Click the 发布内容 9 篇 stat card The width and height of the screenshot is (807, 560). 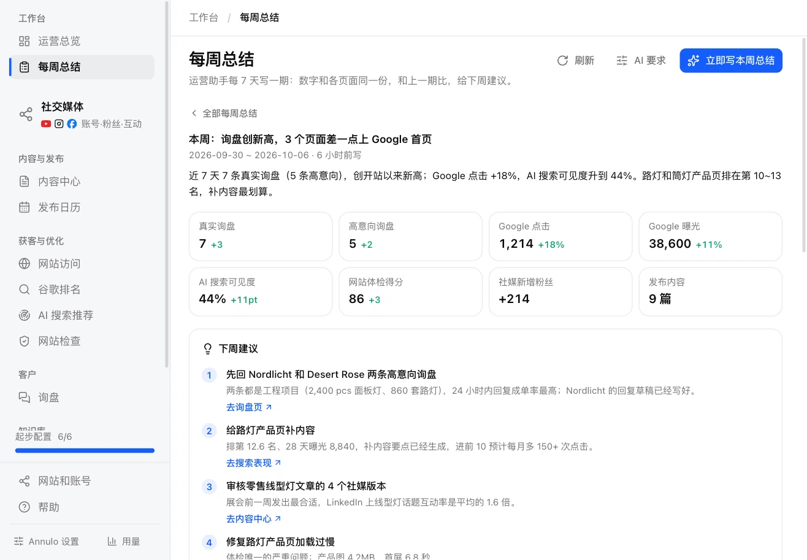pyautogui.click(x=711, y=292)
